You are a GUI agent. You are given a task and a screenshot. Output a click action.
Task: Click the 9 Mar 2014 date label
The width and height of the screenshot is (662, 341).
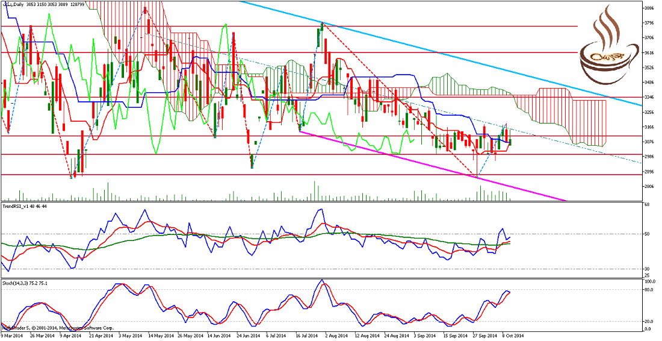click(x=13, y=336)
